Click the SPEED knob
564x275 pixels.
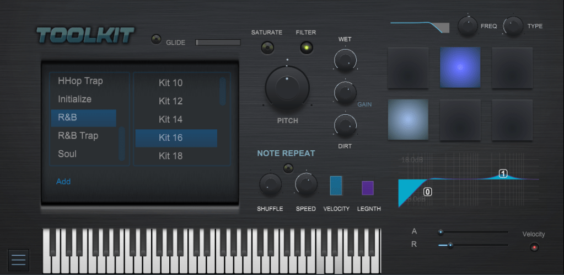[306, 184]
